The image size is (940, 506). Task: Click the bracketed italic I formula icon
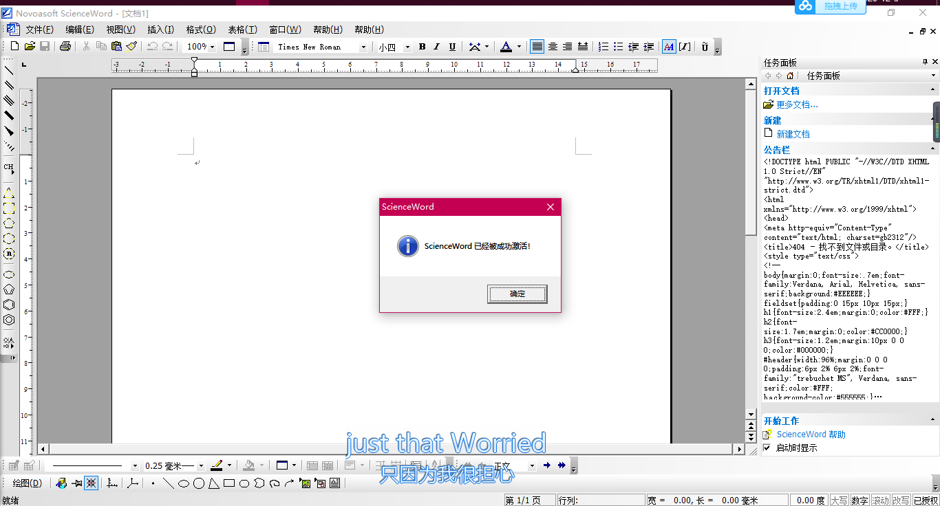click(685, 47)
